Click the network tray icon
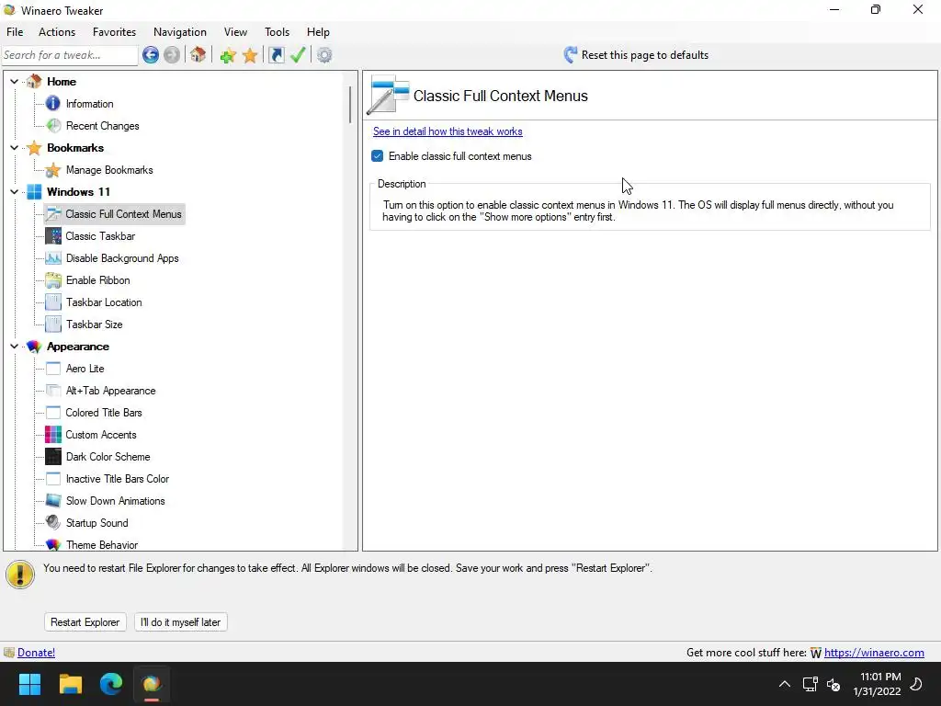 tap(811, 684)
